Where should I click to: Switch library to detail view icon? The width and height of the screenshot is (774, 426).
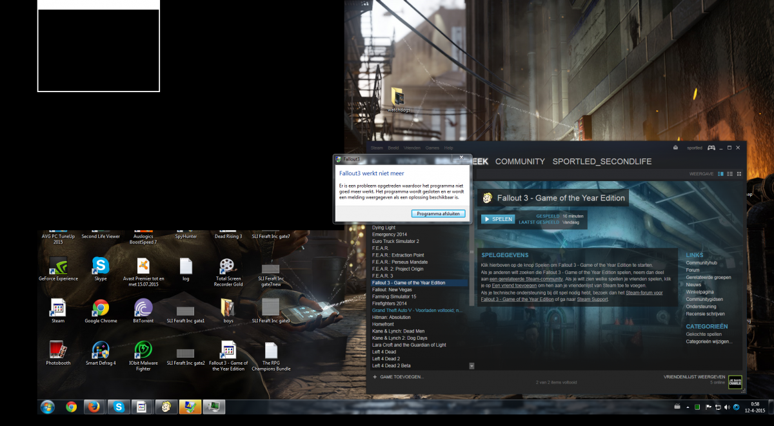coord(721,174)
